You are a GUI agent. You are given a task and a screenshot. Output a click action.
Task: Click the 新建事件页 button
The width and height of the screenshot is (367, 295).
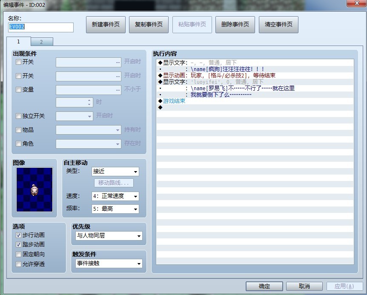point(106,25)
